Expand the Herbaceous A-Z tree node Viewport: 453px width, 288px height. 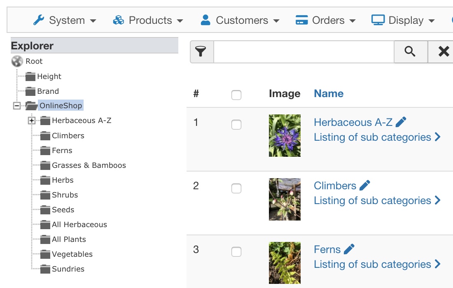[x=31, y=121]
